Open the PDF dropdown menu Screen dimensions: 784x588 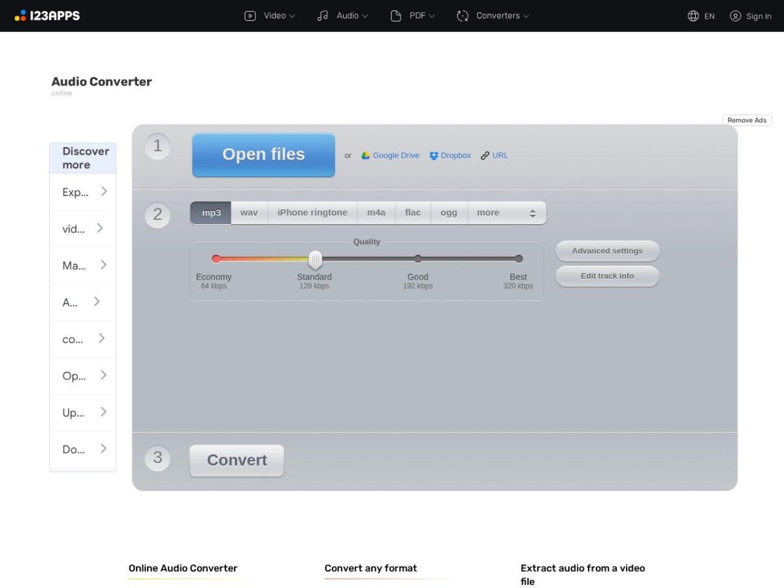pos(413,16)
